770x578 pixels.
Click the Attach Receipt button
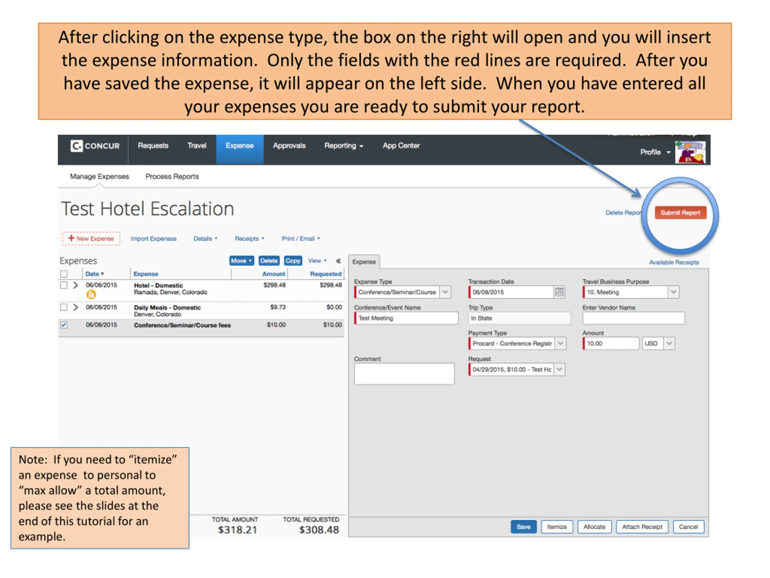pos(642,527)
